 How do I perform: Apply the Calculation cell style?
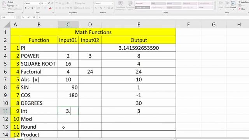pos(205,3)
